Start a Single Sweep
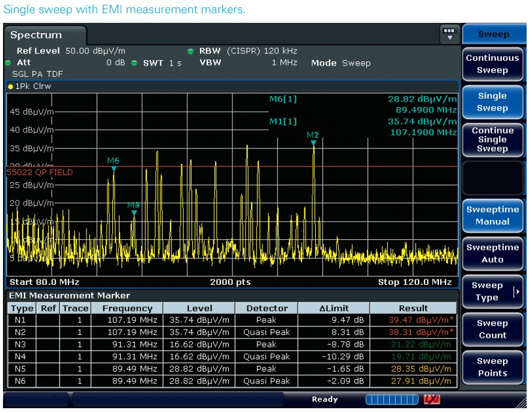 (x=492, y=102)
